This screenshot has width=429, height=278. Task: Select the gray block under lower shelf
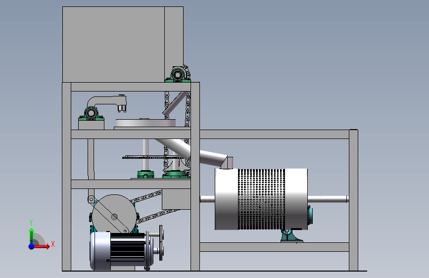(x=176, y=199)
